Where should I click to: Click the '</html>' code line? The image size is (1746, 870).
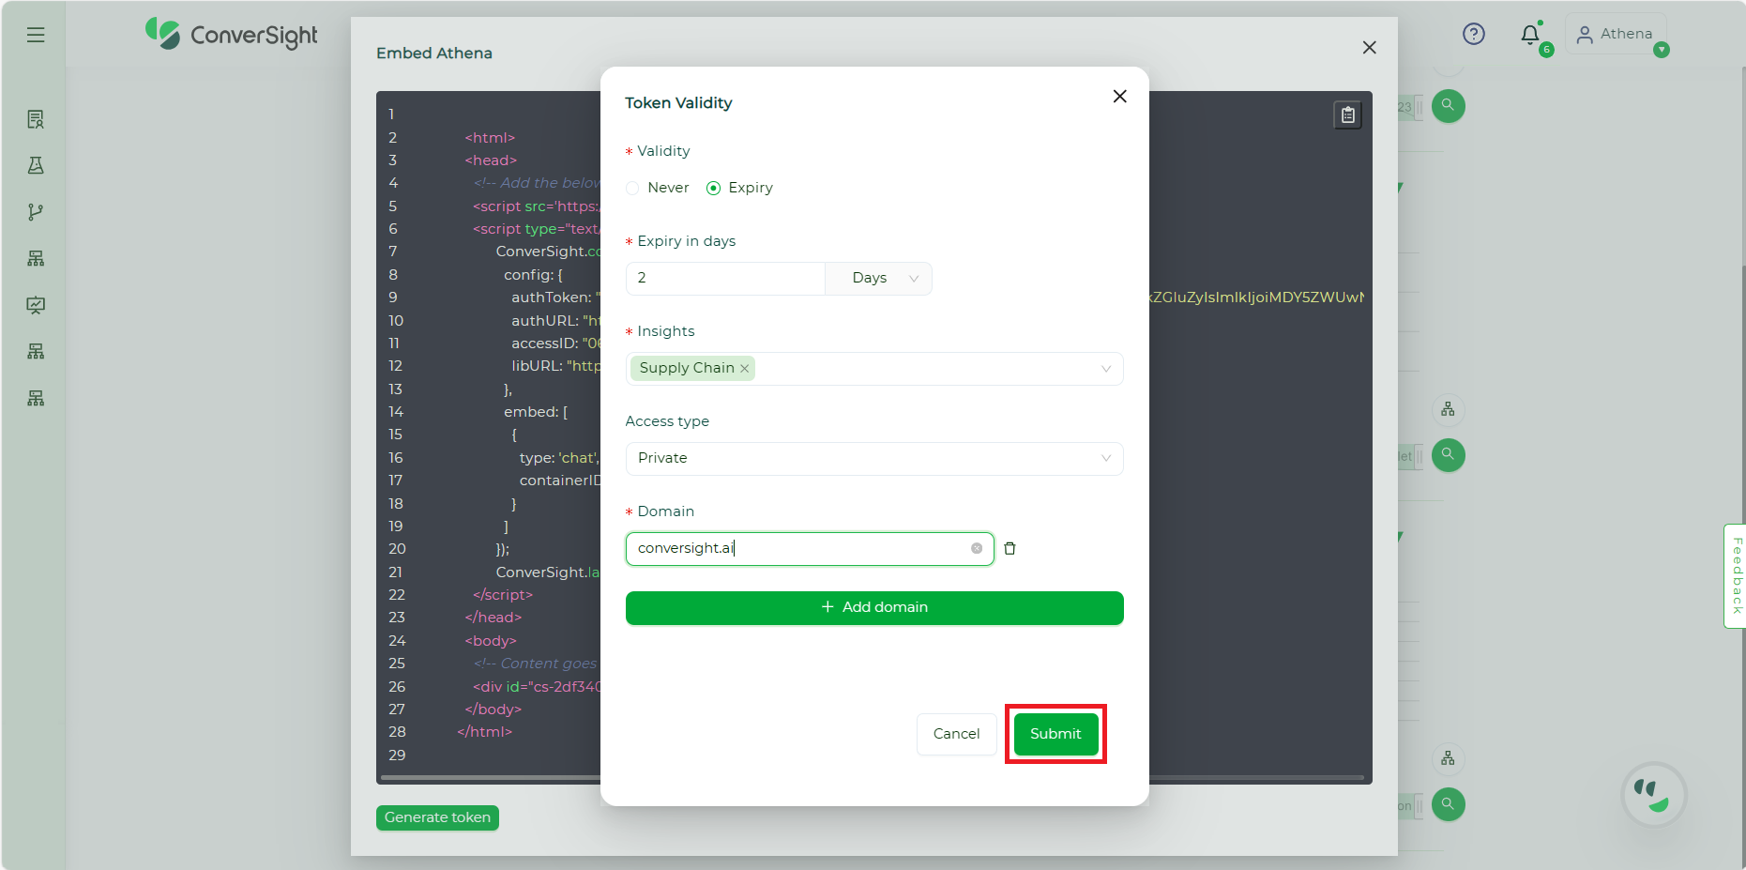coord(485,732)
